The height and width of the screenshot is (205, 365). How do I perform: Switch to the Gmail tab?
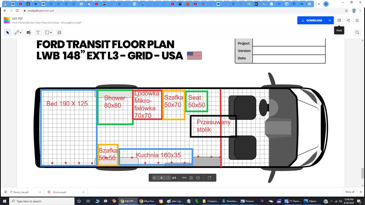(x=5, y=4)
